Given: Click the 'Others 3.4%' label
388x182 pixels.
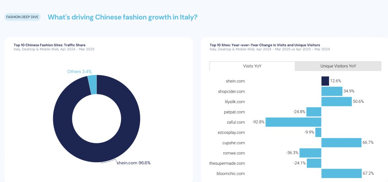Looking at the screenshot, I should coord(79,72).
